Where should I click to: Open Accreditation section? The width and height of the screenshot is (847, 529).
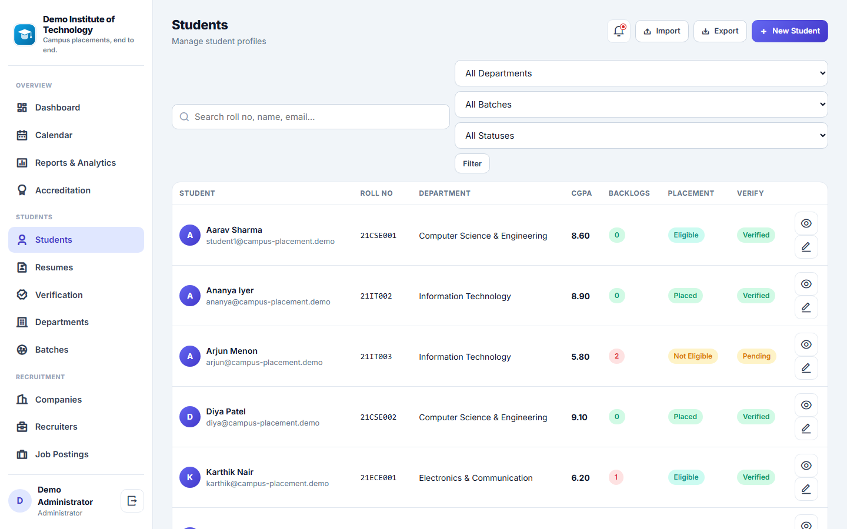76,190
